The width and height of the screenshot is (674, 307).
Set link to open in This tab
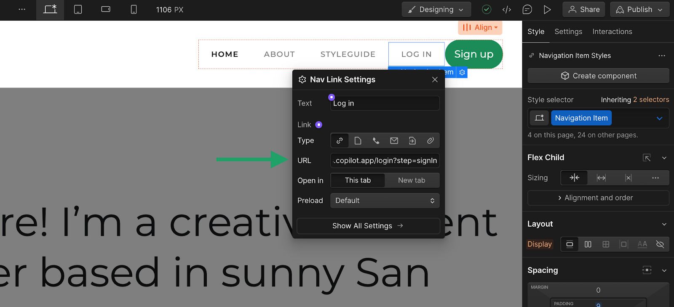pyautogui.click(x=358, y=180)
